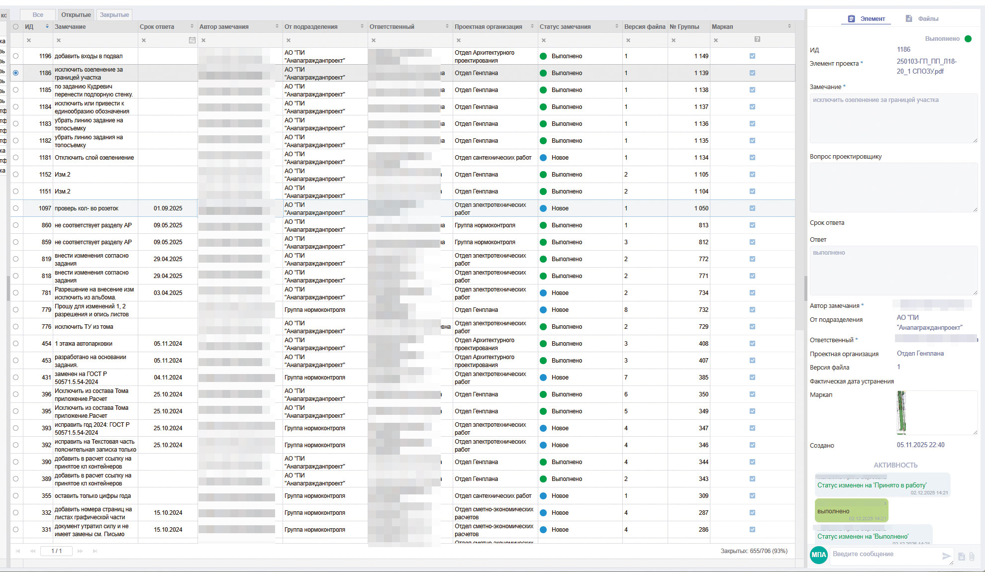Select radio button for row 1097
Image resolution: width=985 pixels, height=572 pixels.
(x=16, y=208)
